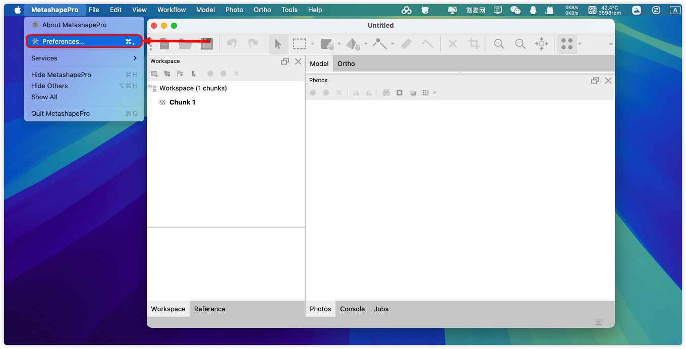Close the Photos panel
Image resolution: width=686 pixels, height=349 pixels.
click(x=608, y=81)
